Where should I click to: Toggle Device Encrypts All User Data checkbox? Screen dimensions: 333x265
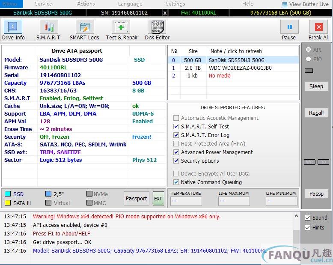(x=176, y=174)
